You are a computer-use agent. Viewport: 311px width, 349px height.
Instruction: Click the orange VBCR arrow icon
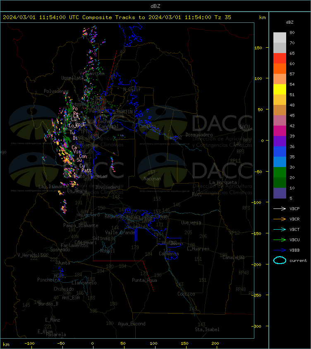coord(280,219)
